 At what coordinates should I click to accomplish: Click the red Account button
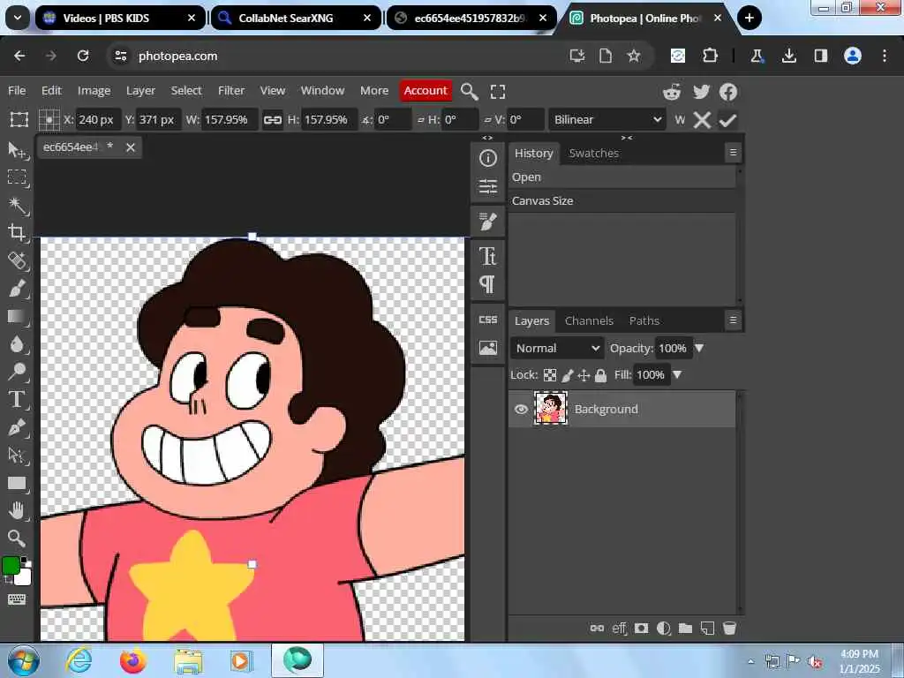(426, 91)
